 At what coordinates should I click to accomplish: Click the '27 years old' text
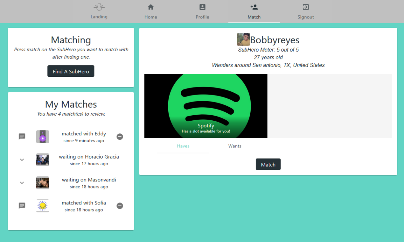pos(268,57)
